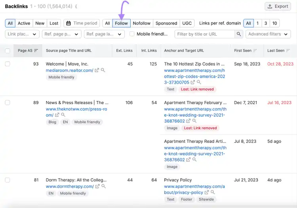
Task: Click the Export button
Action: 278,6
